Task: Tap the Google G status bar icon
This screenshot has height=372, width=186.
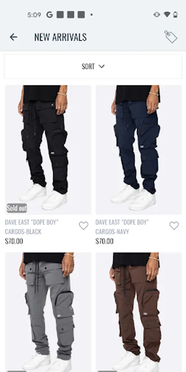Action: pos(49,15)
